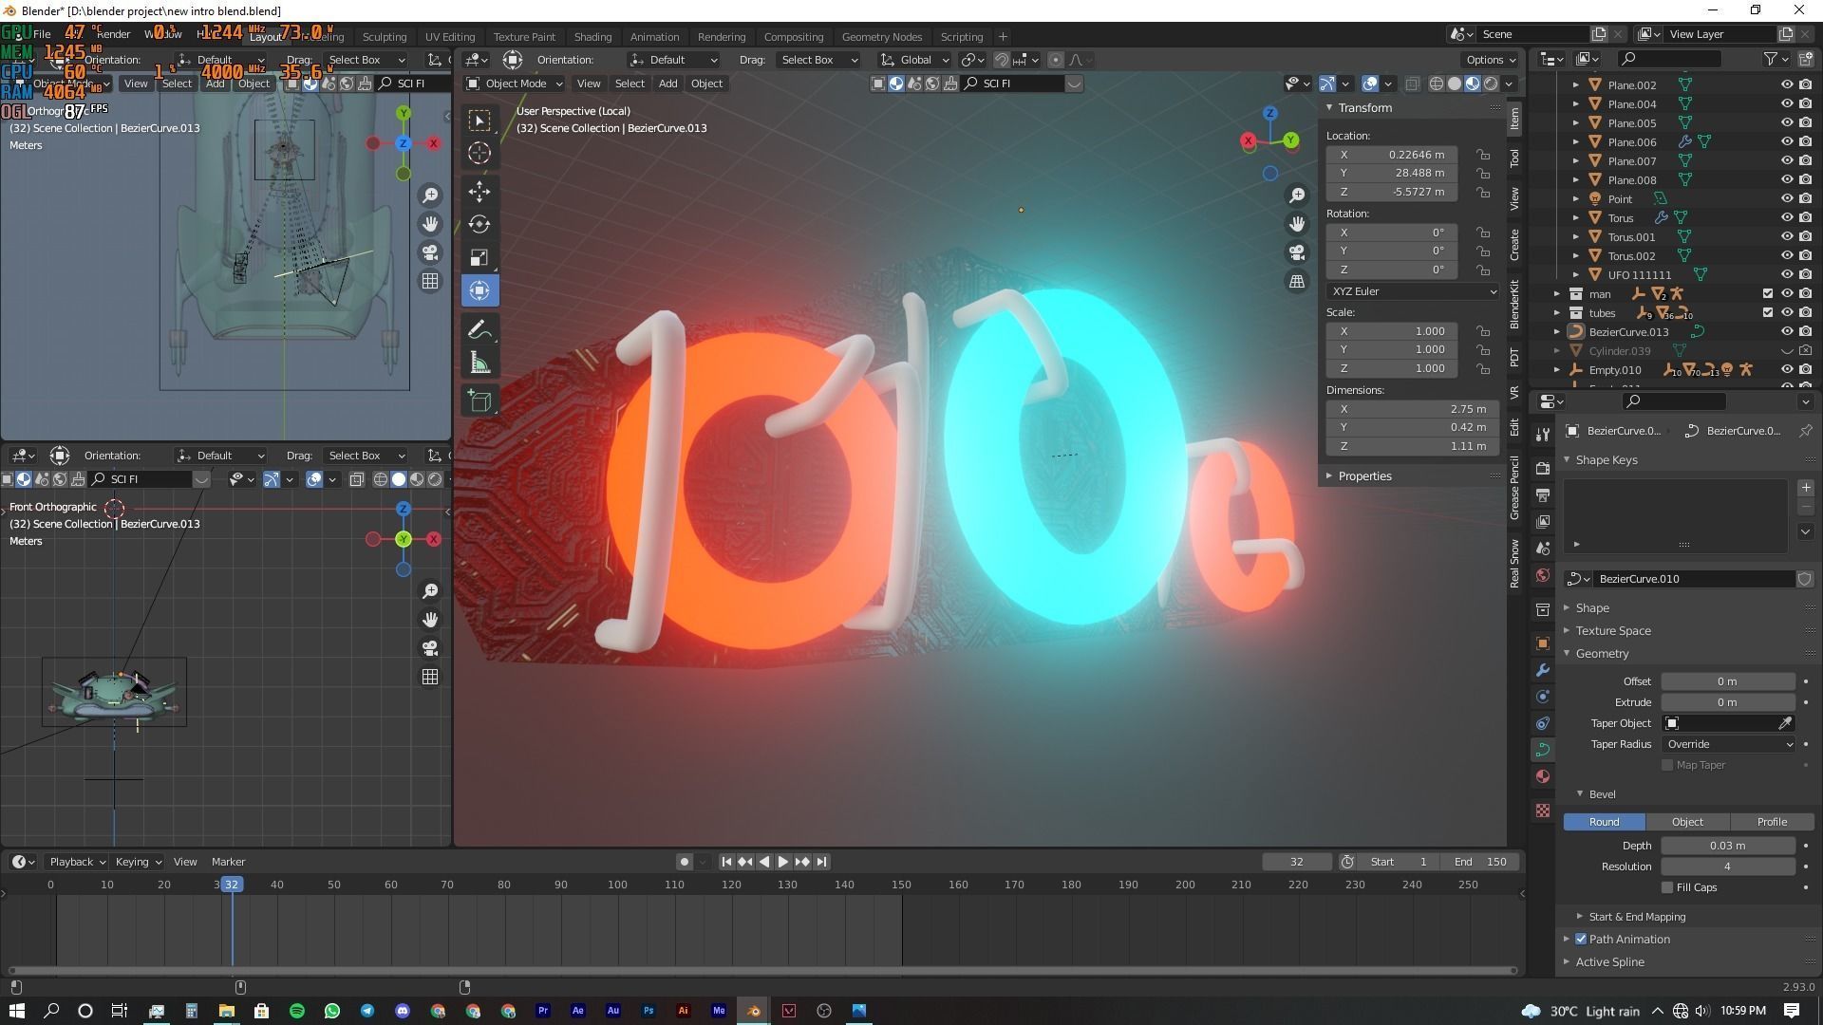Activate the Annotate pencil tool

coord(479,329)
